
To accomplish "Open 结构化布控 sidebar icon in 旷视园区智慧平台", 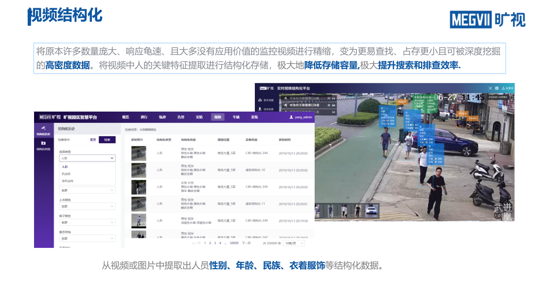I will click(x=43, y=144).
